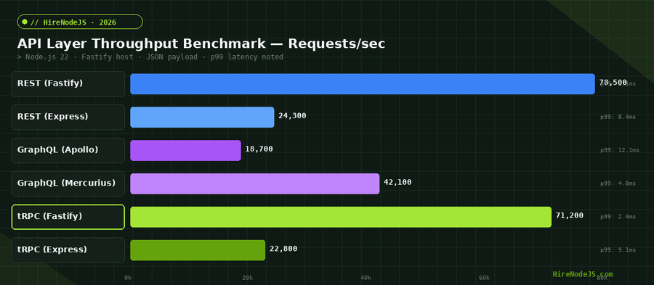This screenshot has width=654, height=285.
Task: Click the light blue REST (Express) bar
Action: tap(202, 117)
